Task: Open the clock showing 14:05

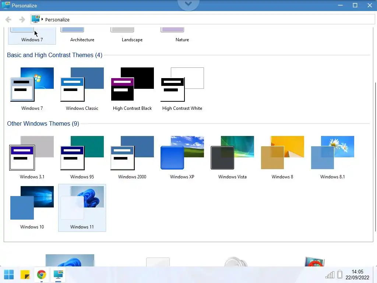Action: click(x=357, y=275)
